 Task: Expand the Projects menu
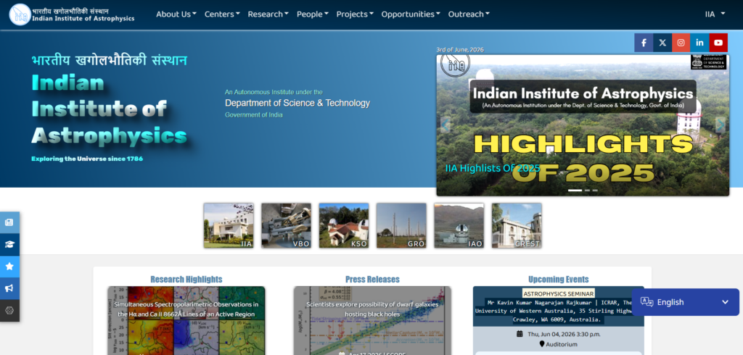coord(355,14)
